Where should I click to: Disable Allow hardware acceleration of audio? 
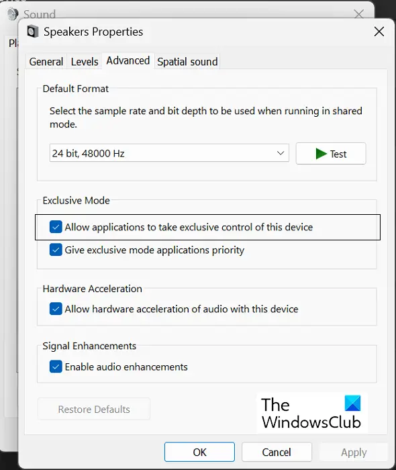(x=56, y=309)
